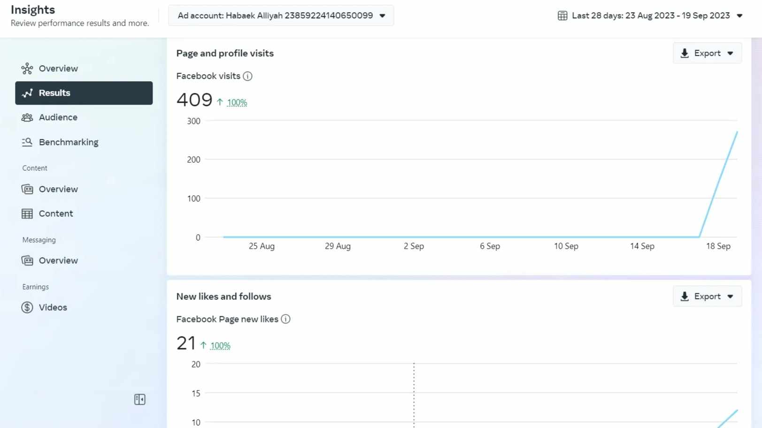The height and width of the screenshot is (428, 762).
Task: Click the Earnings section label
Action: pyautogui.click(x=36, y=287)
